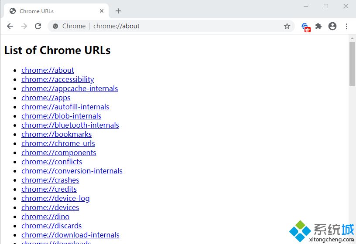Open the chrome://download-internals link

70,235
